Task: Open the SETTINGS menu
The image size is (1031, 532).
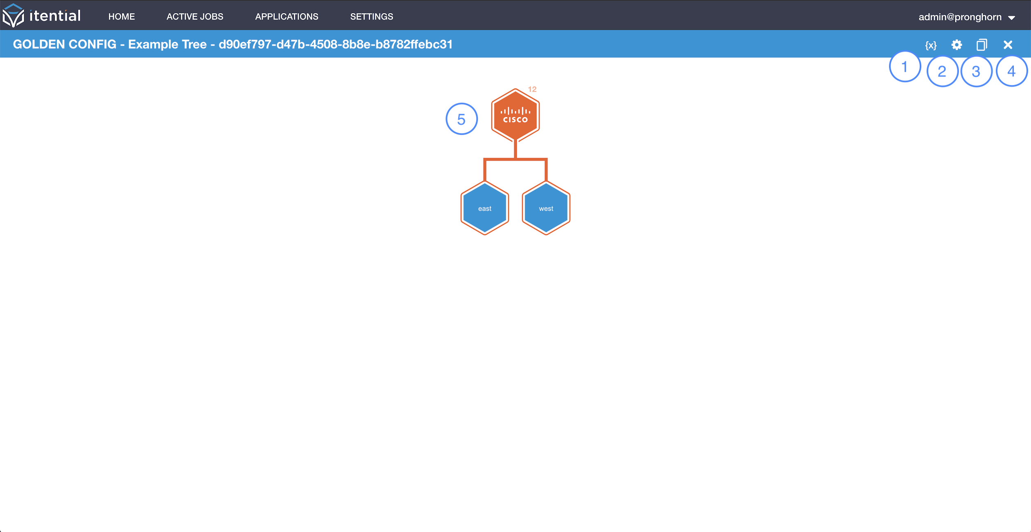Action: point(371,16)
